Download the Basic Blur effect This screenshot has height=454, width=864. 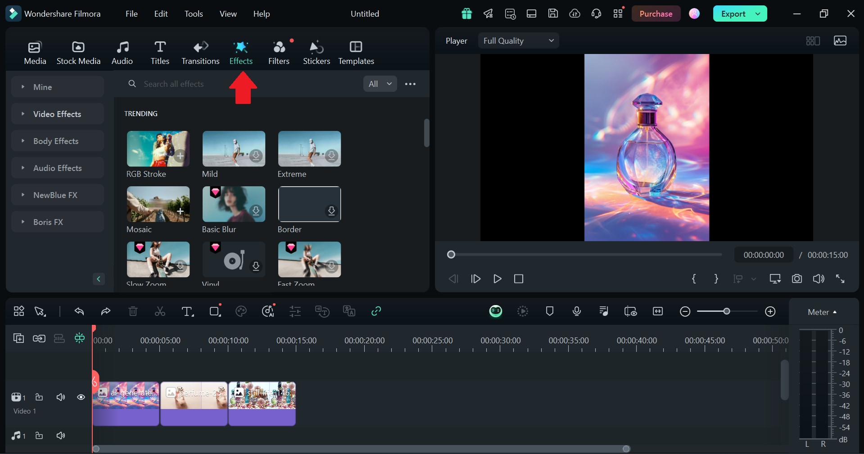click(256, 211)
